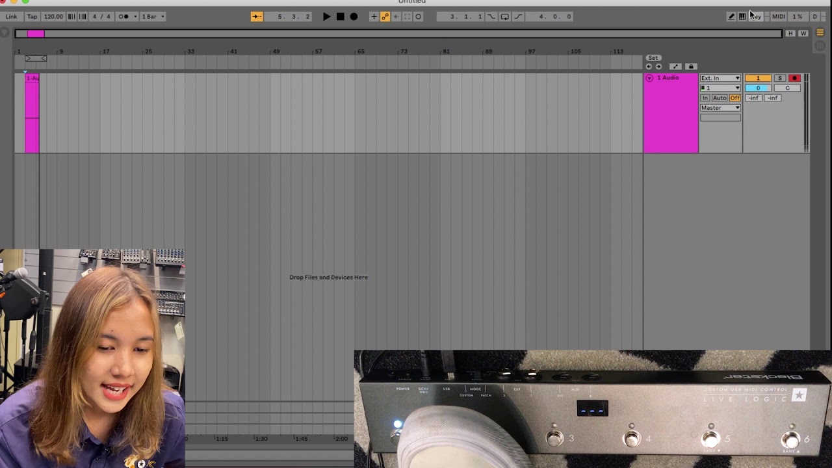The width and height of the screenshot is (832, 468).
Task: Select the 120.00 tempo field
Action: click(53, 16)
